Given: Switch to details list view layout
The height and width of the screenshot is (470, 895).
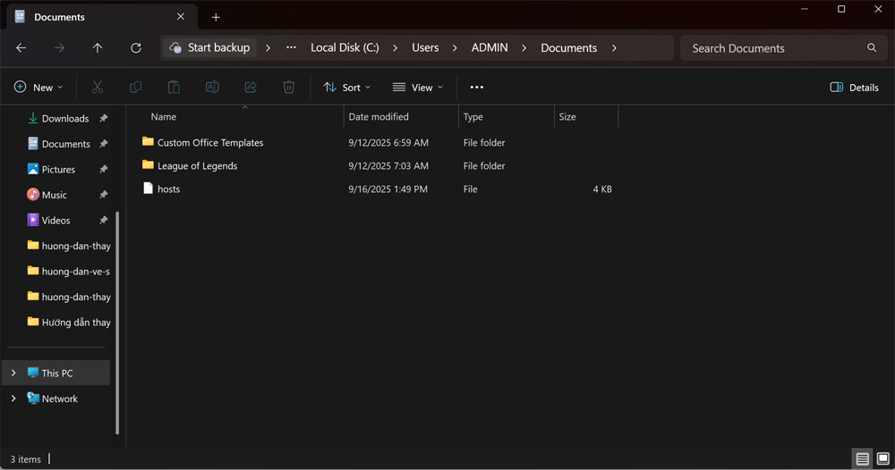Looking at the screenshot, I should coord(862,459).
